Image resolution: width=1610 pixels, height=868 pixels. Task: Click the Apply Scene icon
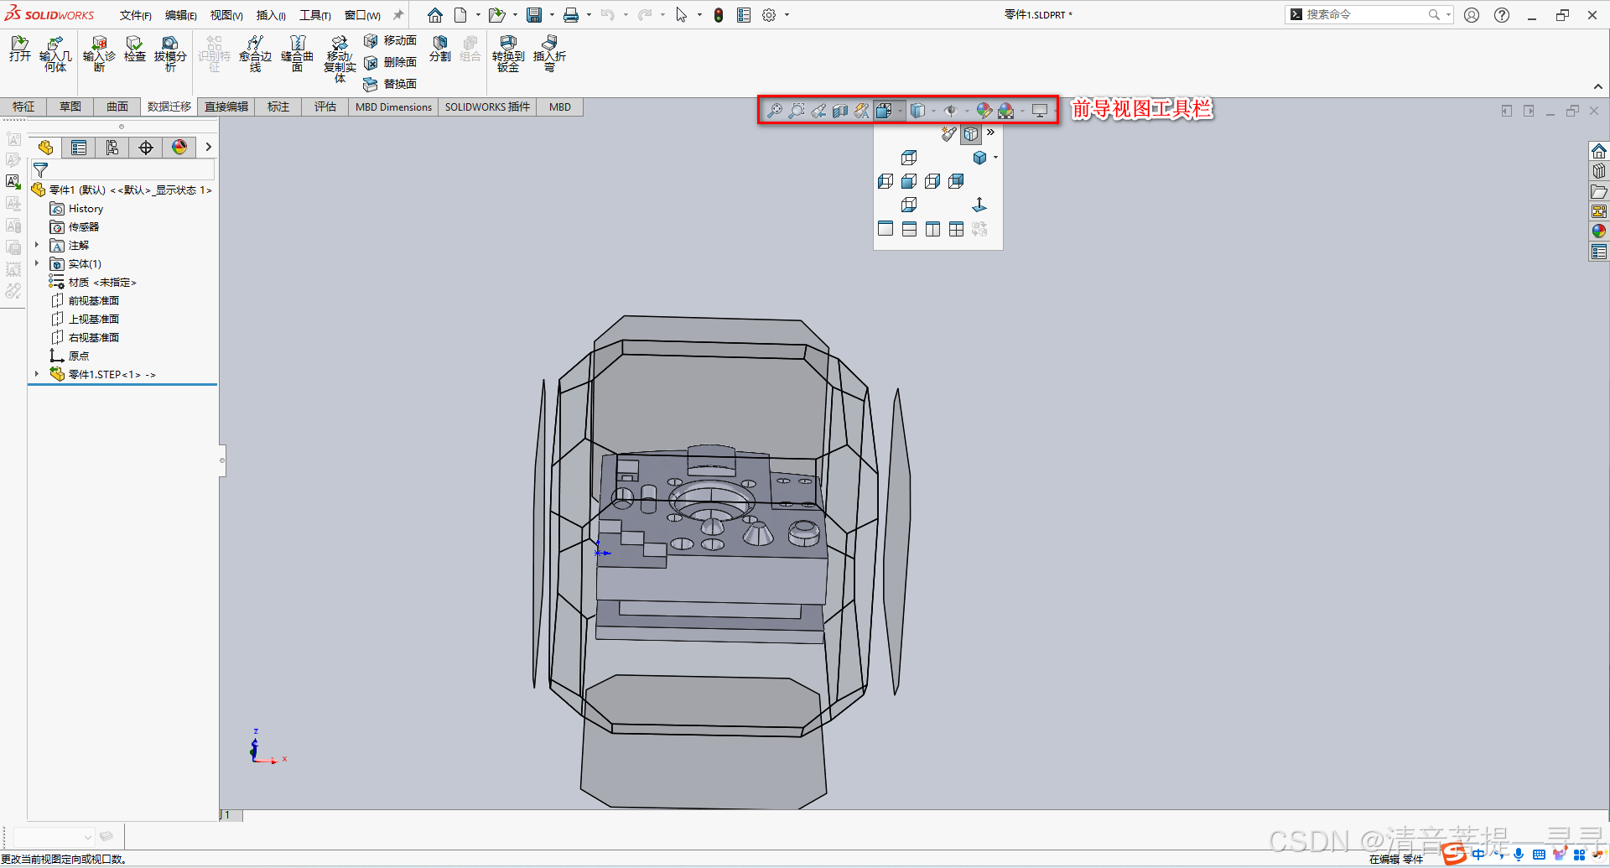[x=1006, y=110]
